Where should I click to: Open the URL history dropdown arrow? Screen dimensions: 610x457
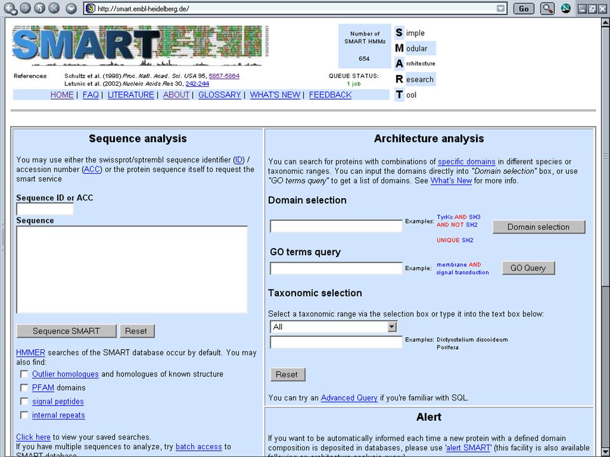pos(501,8)
